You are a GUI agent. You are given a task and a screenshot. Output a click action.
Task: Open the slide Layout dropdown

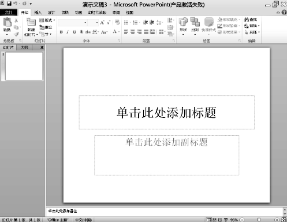[47, 20]
